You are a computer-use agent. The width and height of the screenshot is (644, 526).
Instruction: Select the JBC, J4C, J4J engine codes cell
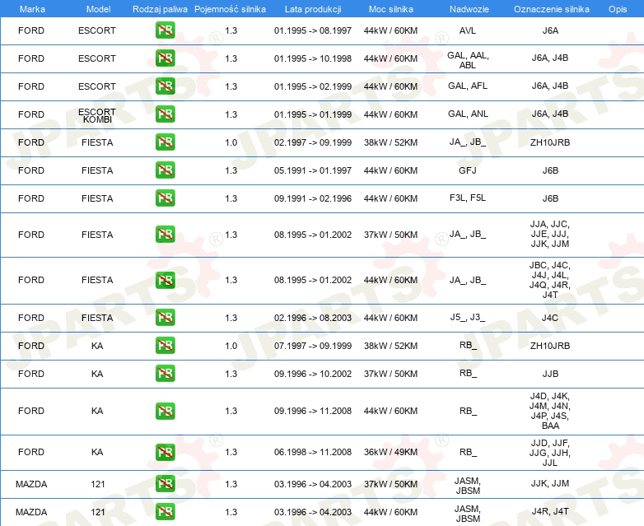point(550,280)
